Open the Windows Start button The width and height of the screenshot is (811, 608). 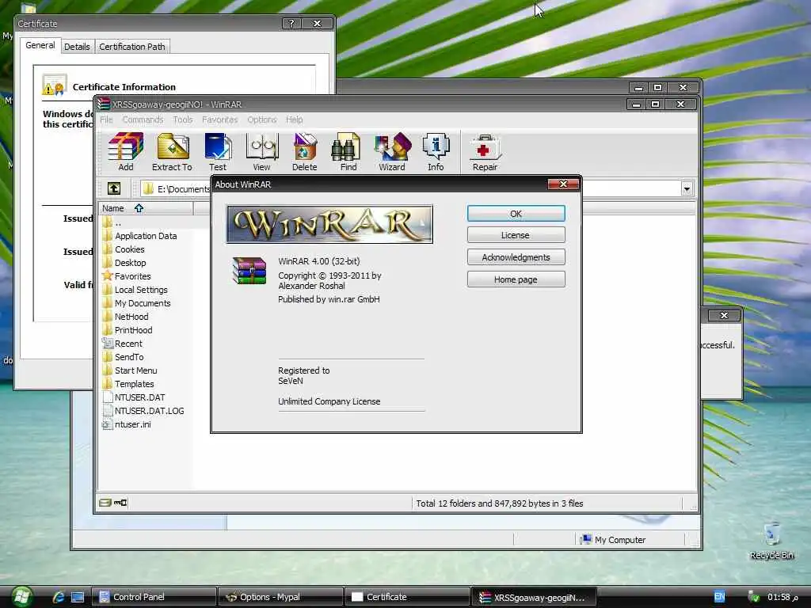pos(21,597)
